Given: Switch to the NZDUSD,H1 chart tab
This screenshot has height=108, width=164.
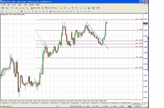Looking at the screenshot, I should pos(55,103).
